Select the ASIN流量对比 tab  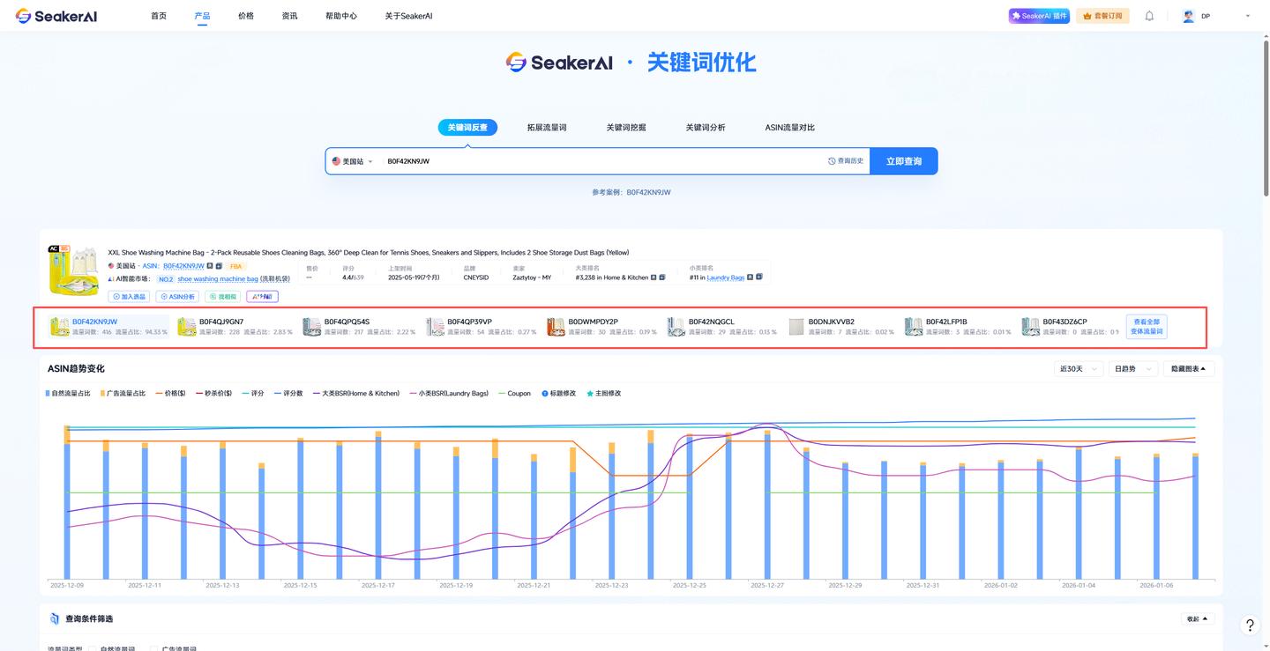(791, 127)
